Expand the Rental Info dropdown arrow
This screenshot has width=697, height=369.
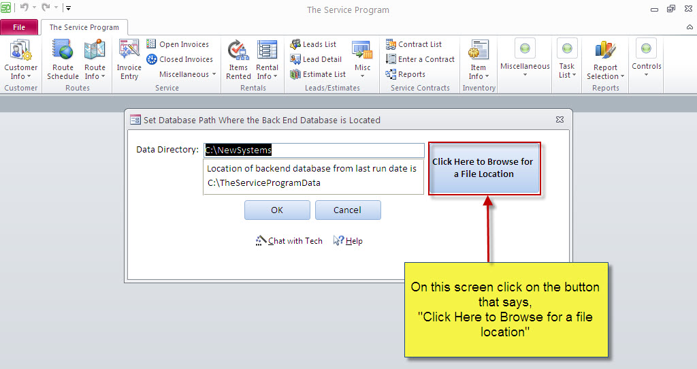(x=276, y=76)
